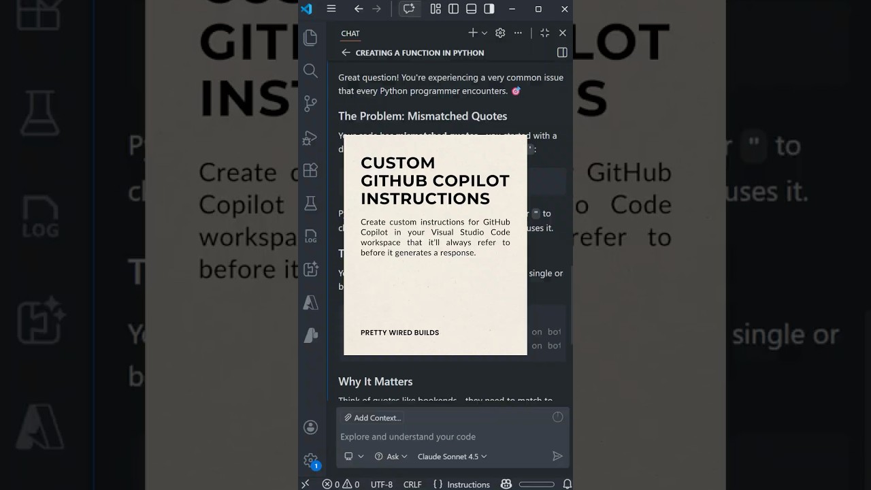Click the VS Code logo in title bar
The height and width of the screenshot is (490, 871).
306,9
